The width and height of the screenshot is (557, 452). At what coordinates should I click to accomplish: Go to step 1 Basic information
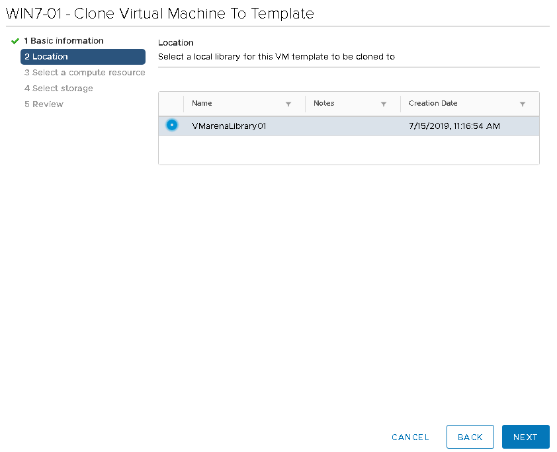(64, 41)
